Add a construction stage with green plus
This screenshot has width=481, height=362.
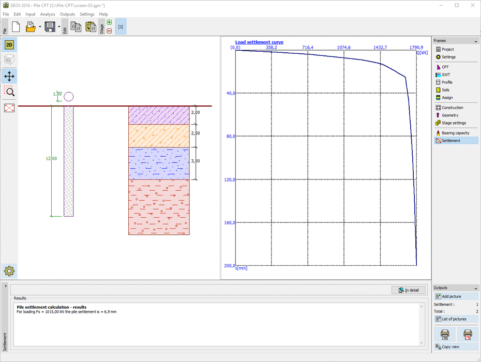pyautogui.click(x=109, y=22)
